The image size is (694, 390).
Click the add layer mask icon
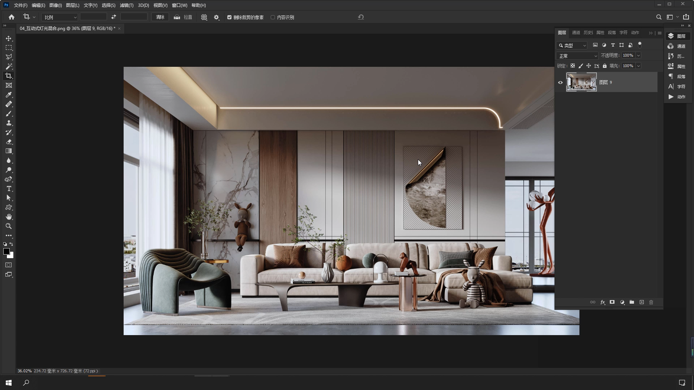[612, 302]
